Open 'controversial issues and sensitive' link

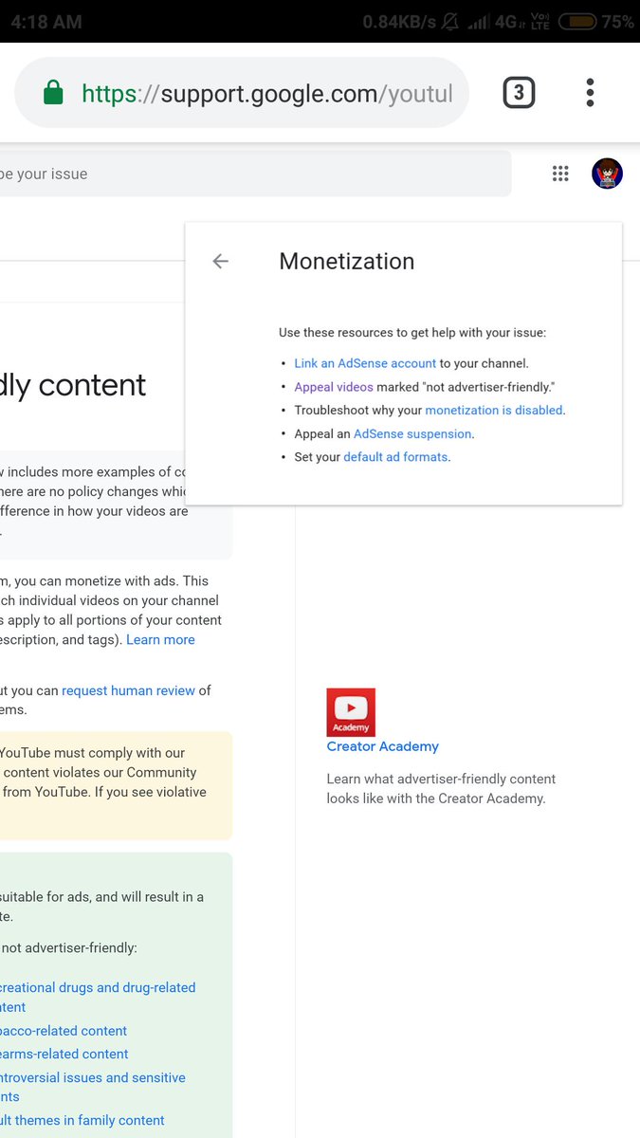92,1087
